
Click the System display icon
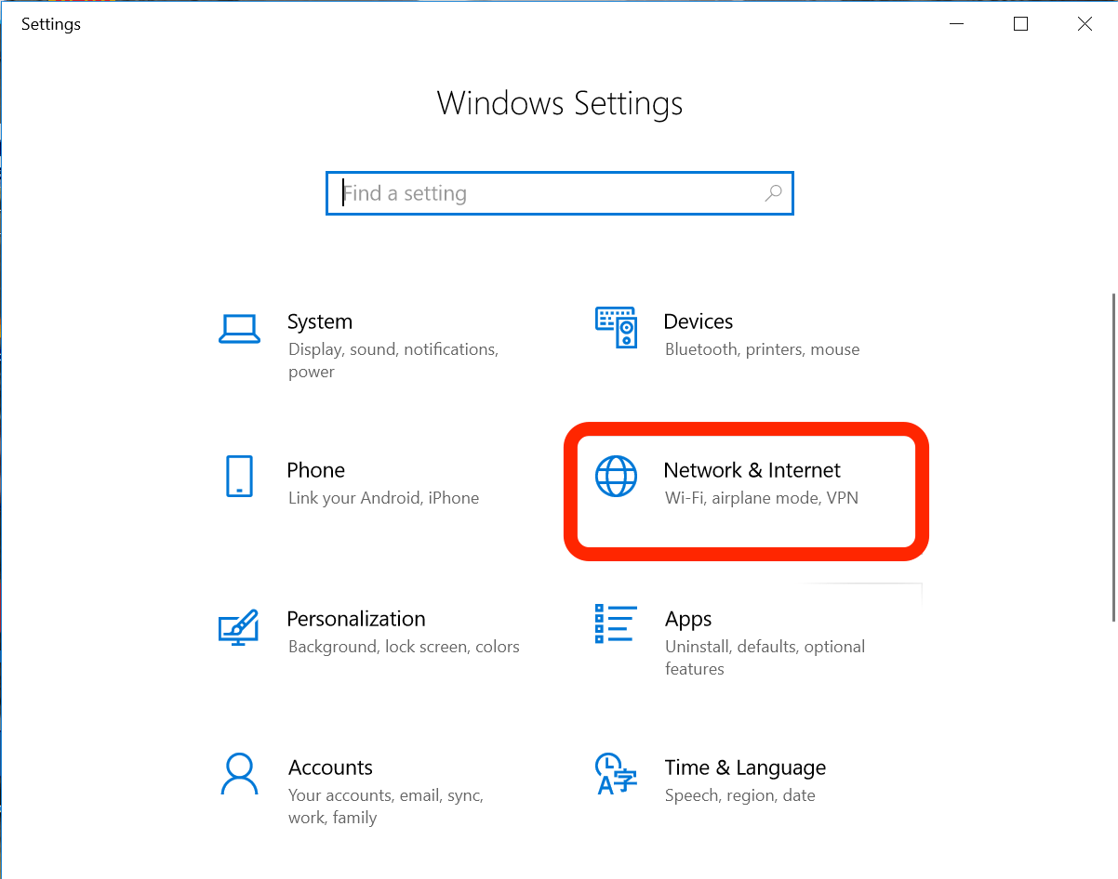click(239, 328)
